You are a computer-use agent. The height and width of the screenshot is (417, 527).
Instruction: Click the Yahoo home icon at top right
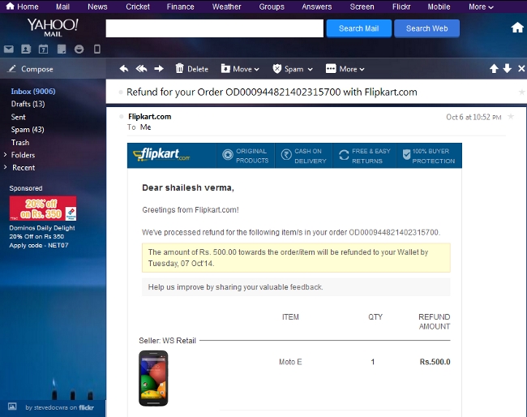click(x=517, y=28)
